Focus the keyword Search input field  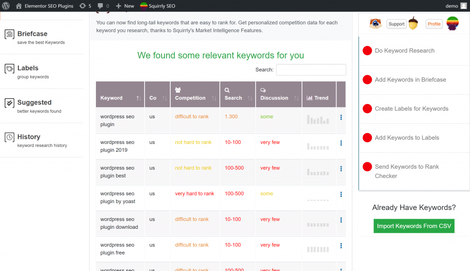click(311, 70)
